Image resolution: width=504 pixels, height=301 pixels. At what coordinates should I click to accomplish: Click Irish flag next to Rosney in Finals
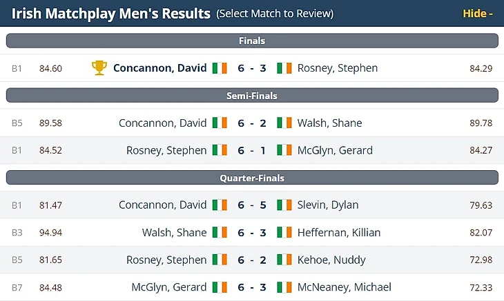284,68
